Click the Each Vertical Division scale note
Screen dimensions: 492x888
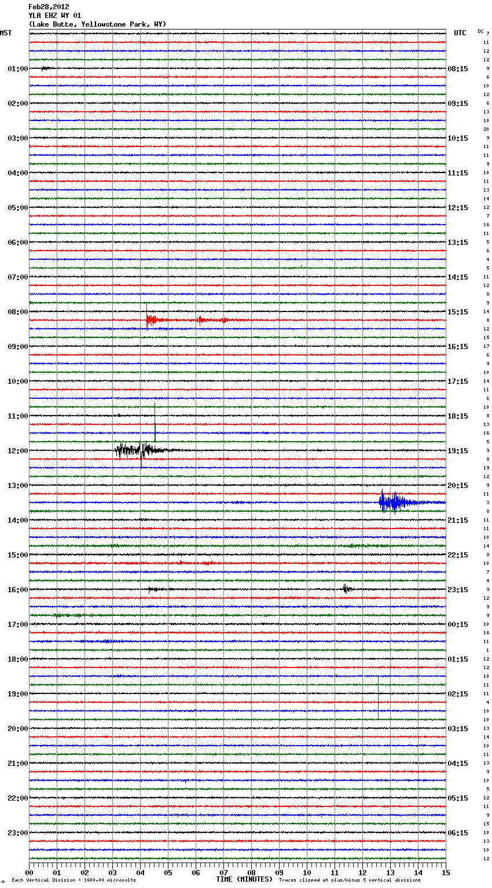[x=74, y=880]
